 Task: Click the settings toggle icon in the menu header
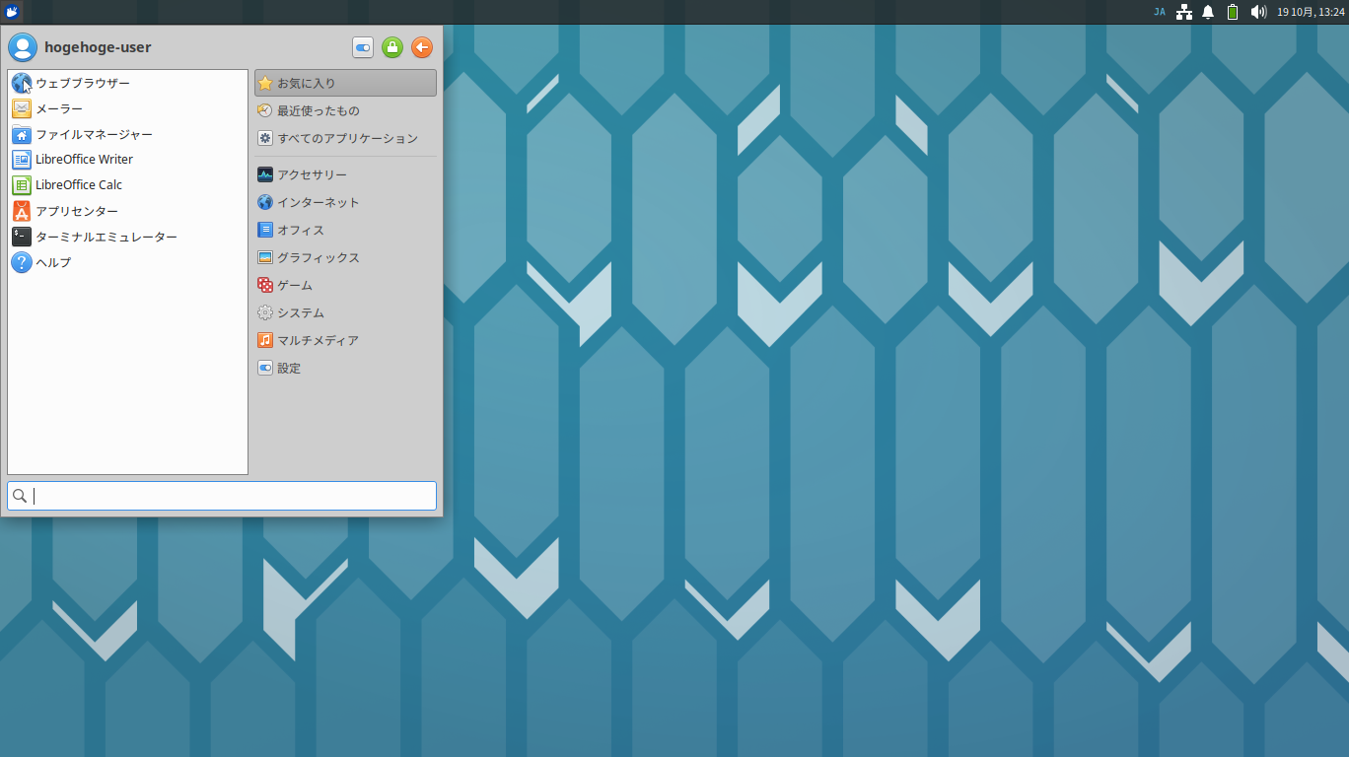click(x=363, y=47)
